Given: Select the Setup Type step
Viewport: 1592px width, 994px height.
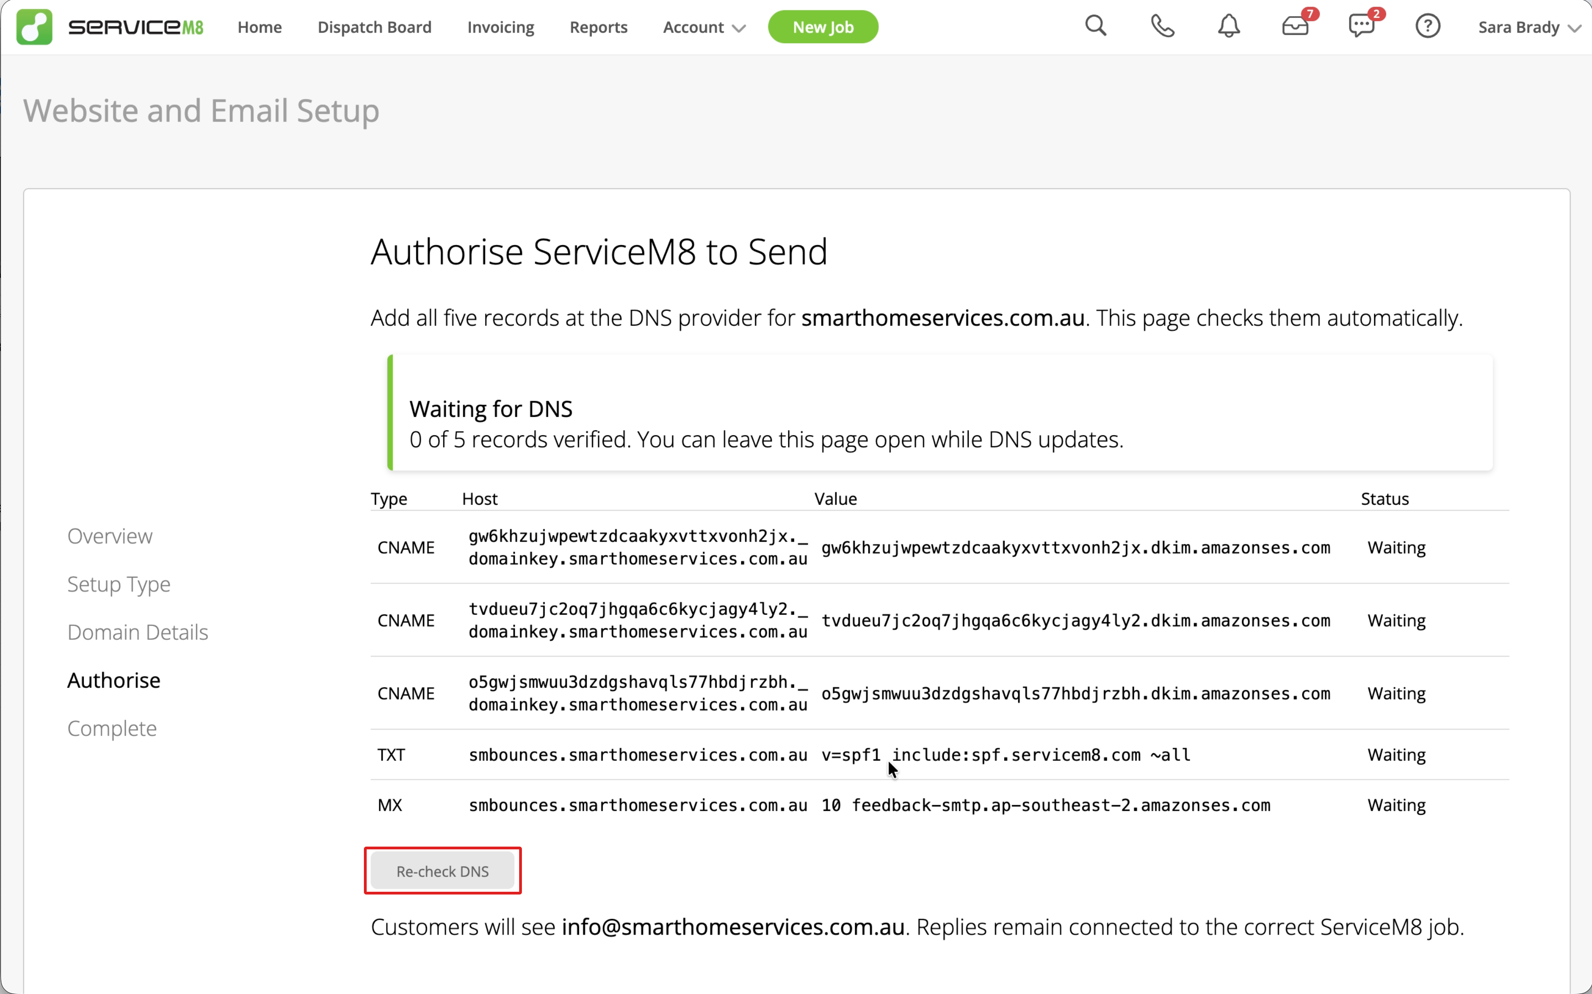Looking at the screenshot, I should 119,584.
